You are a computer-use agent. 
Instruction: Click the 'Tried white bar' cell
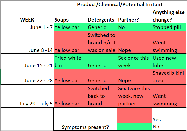[x=70, y=61]
